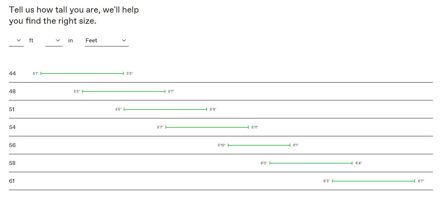Select size 48 row label

[x=13, y=91]
